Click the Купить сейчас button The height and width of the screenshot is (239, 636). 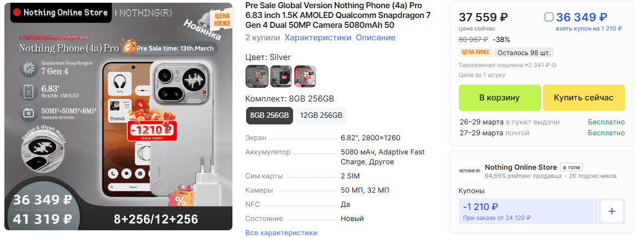tap(584, 98)
